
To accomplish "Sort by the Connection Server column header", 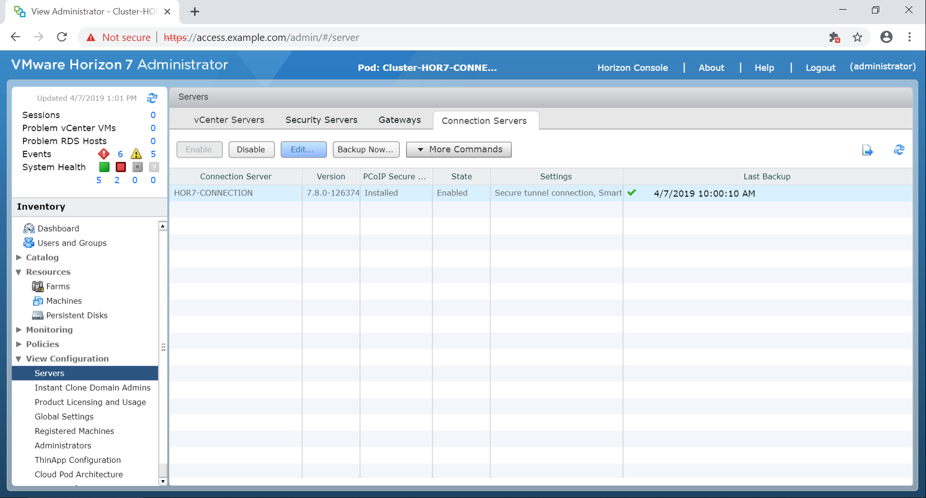I will [236, 176].
